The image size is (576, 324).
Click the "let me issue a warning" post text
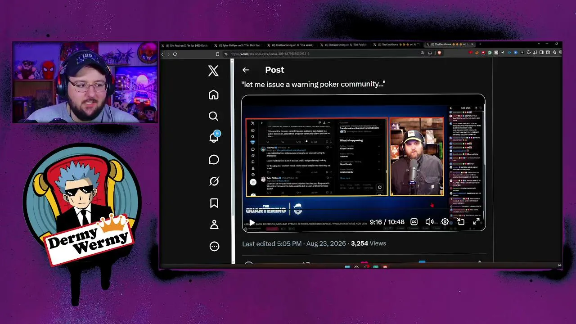(x=313, y=84)
